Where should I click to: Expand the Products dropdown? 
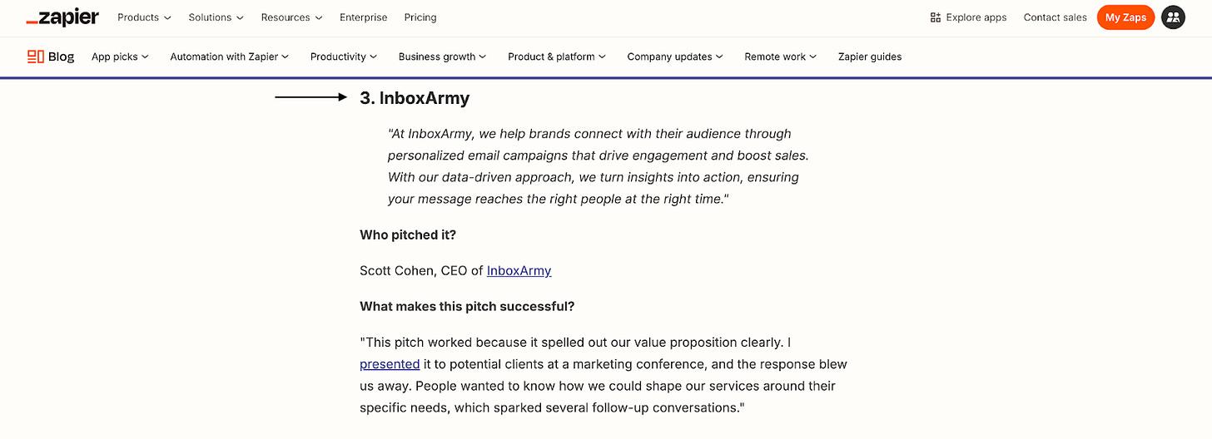point(144,17)
